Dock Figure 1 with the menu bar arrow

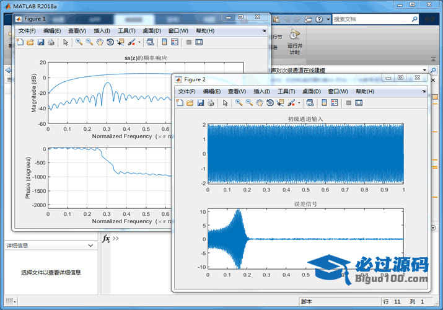pos(264,30)
